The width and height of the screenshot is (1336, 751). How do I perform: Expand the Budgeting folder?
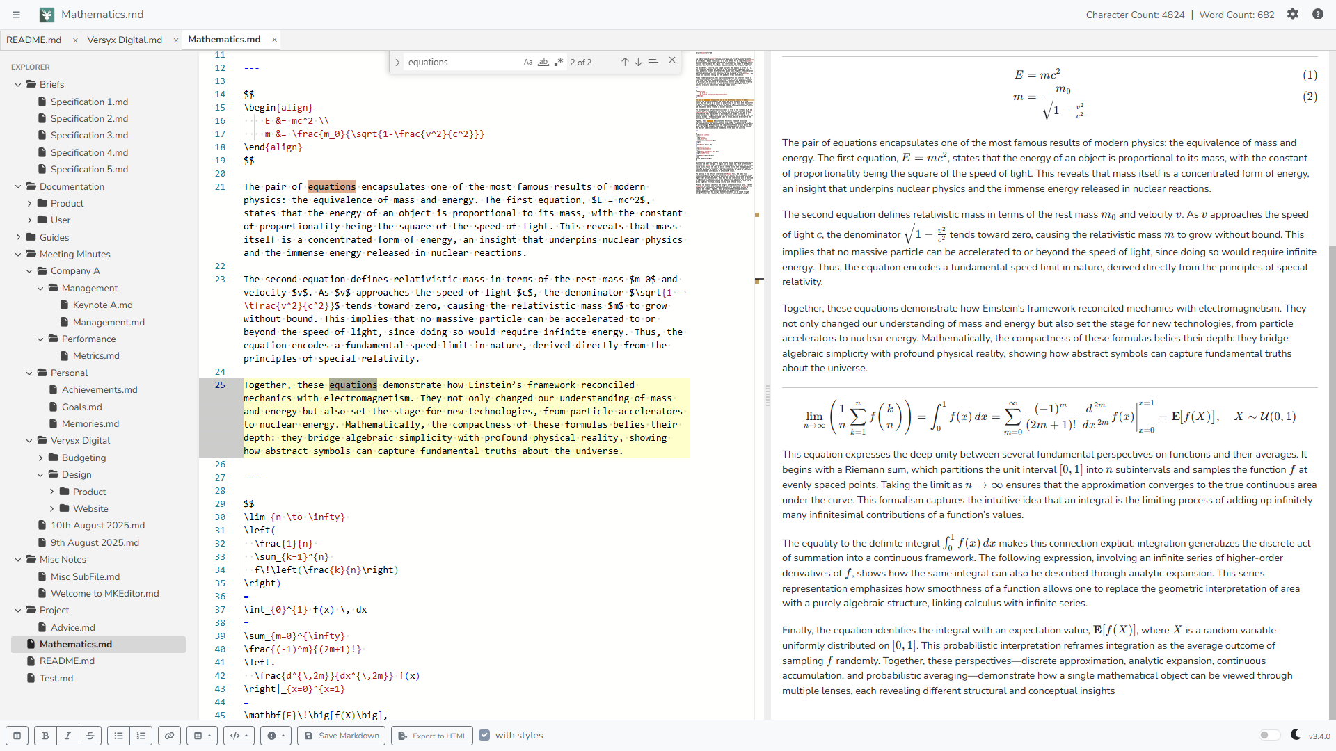click(40, 458)
